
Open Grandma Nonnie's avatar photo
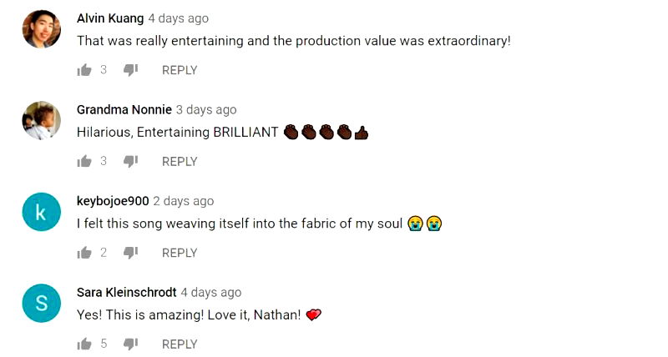point(42,121)
